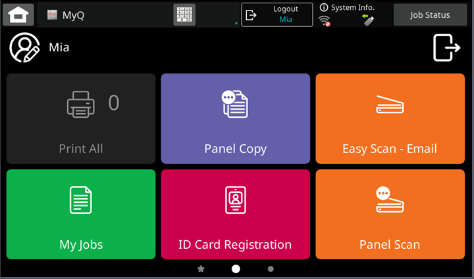Select the highlighted middle page dot
This screenshot has height=279, width=474.
pos(236,269)
